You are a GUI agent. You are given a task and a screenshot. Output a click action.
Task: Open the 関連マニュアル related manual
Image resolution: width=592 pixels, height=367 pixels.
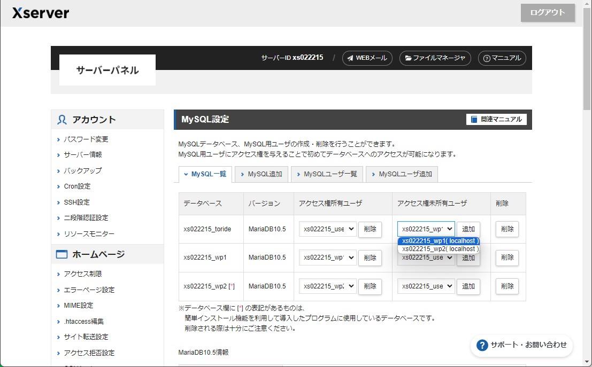click(x=496, y=120)
